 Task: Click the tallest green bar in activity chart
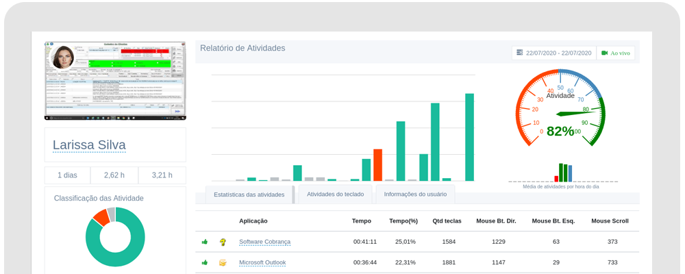[x=470, y=137]
